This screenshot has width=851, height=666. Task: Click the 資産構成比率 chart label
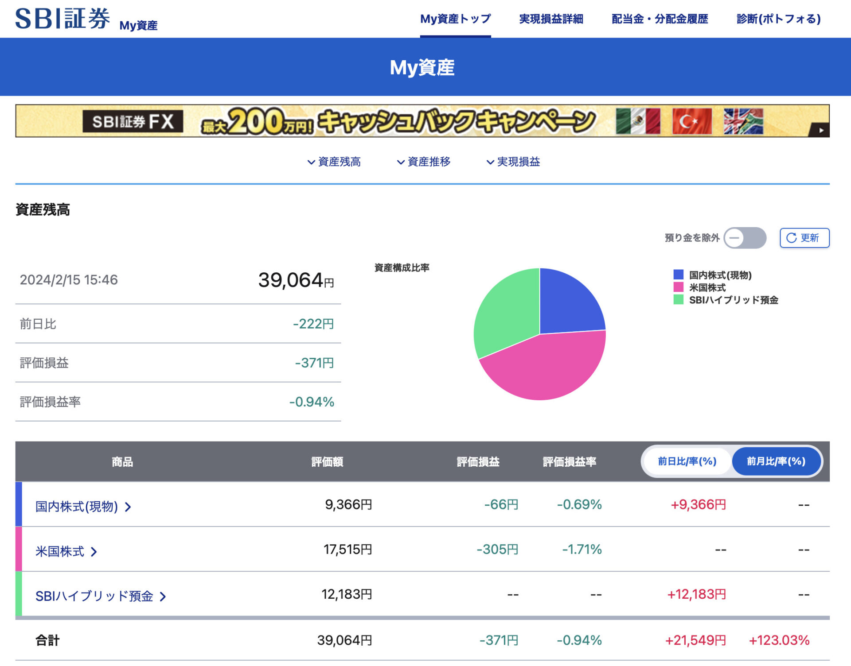(402, 267)
